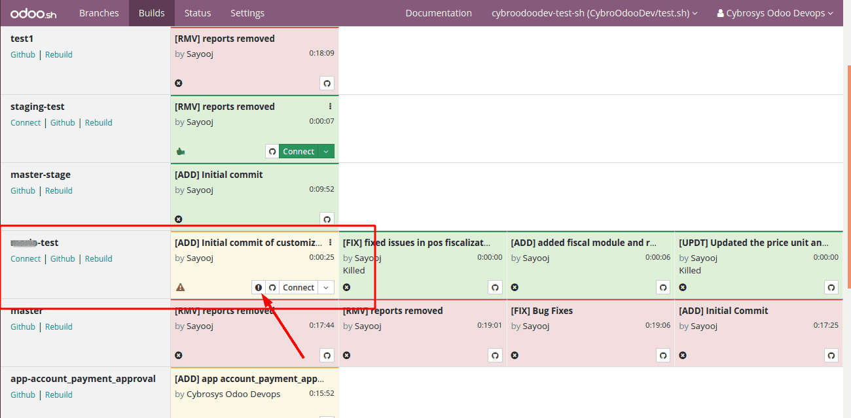Click Rebuild link under master branch
851x418 pixels.
(59, 326)
